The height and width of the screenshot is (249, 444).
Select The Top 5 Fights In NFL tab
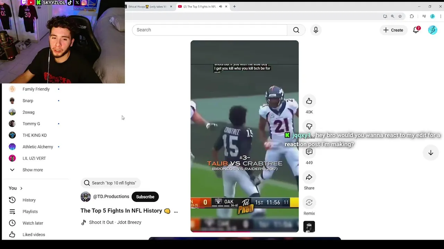point(199,7)
